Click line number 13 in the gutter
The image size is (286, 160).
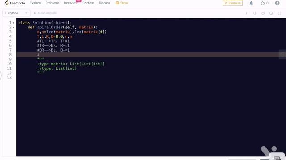9,78
